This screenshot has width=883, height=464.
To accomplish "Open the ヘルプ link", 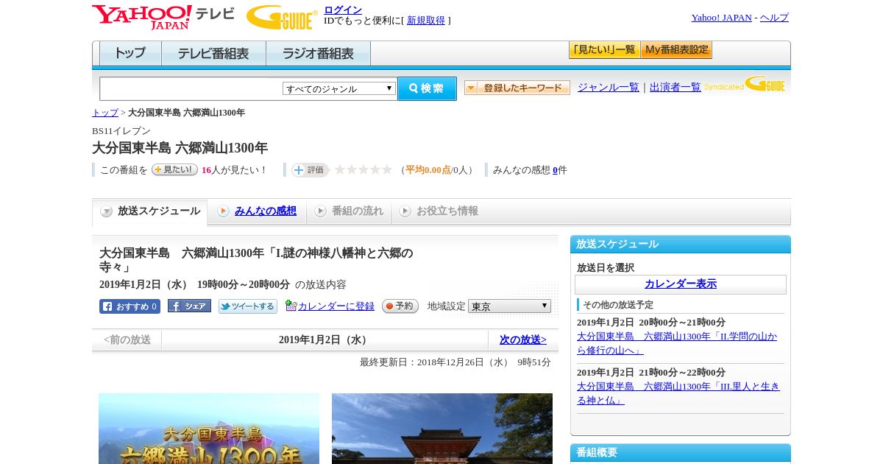I will coord(774,18).
